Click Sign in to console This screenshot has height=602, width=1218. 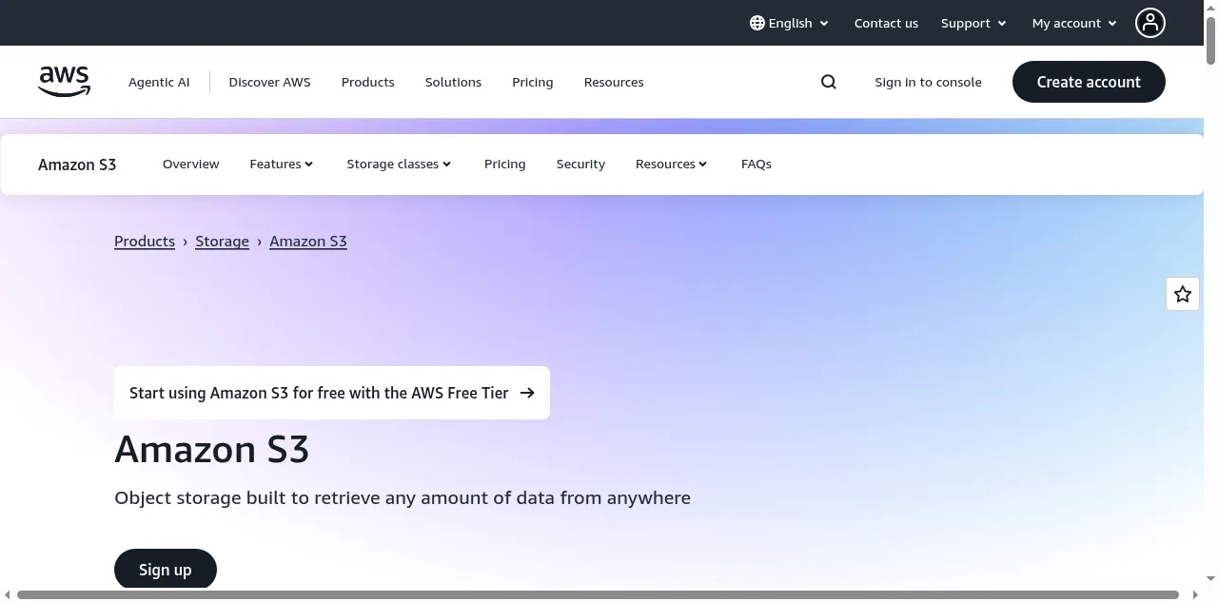928,82
